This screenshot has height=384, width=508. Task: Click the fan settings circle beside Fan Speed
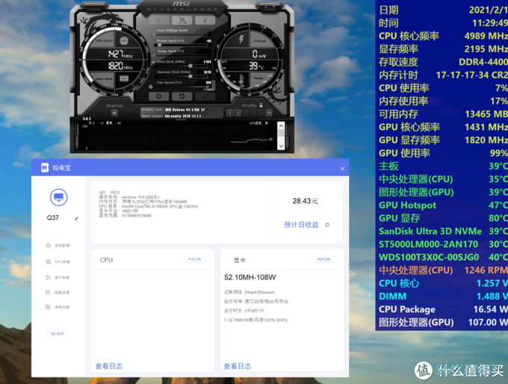click(x=151, y=87)
